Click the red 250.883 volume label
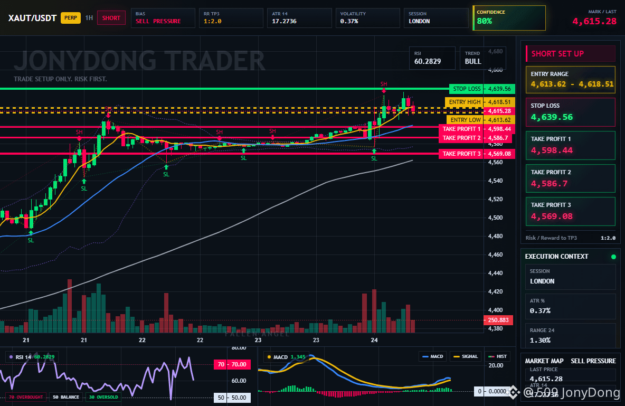Screen dimensions: 625x406 pyautogui.click(x=498, y=320)
